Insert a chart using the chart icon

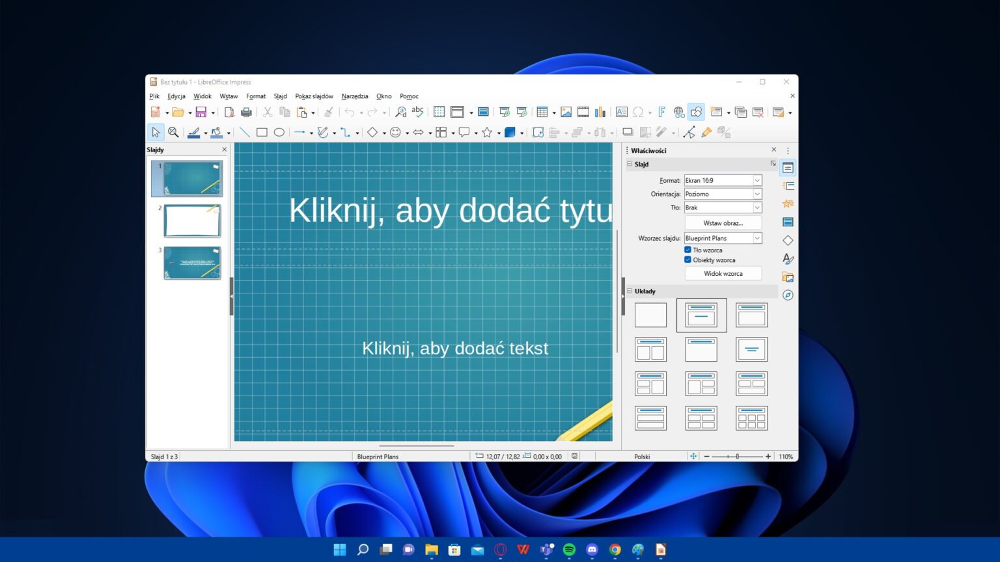click(600, 113)
